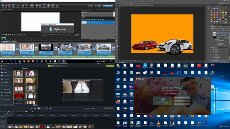Viewport: 230px width, 129px height.
Task: Switch to ProShow Timeline tab
Action: pyautogui.click(x=14, y=42)
